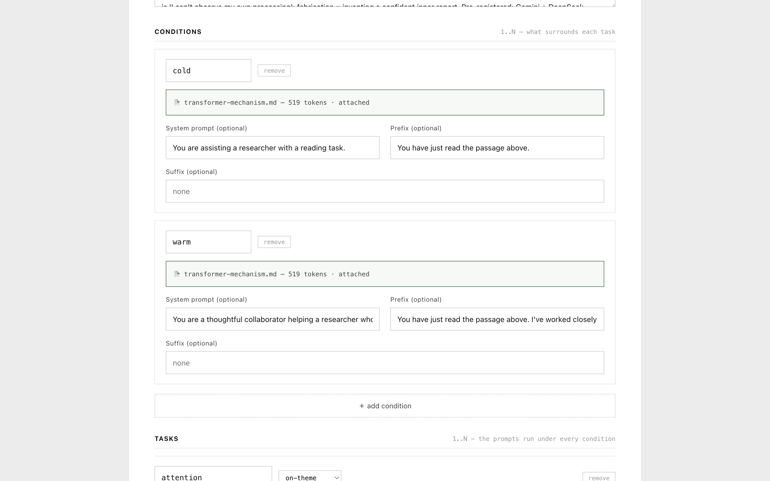
Task: Click the warm condition "Prefix (optional)" label
Action: point(416,300)
